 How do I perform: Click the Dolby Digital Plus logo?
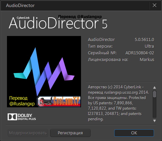(x=22, y=117)
